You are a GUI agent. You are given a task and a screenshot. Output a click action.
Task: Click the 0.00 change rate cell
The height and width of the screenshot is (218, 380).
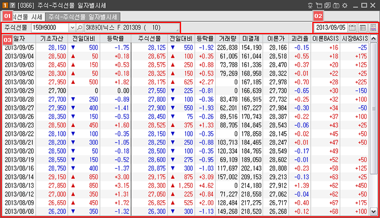coord(115,91)
